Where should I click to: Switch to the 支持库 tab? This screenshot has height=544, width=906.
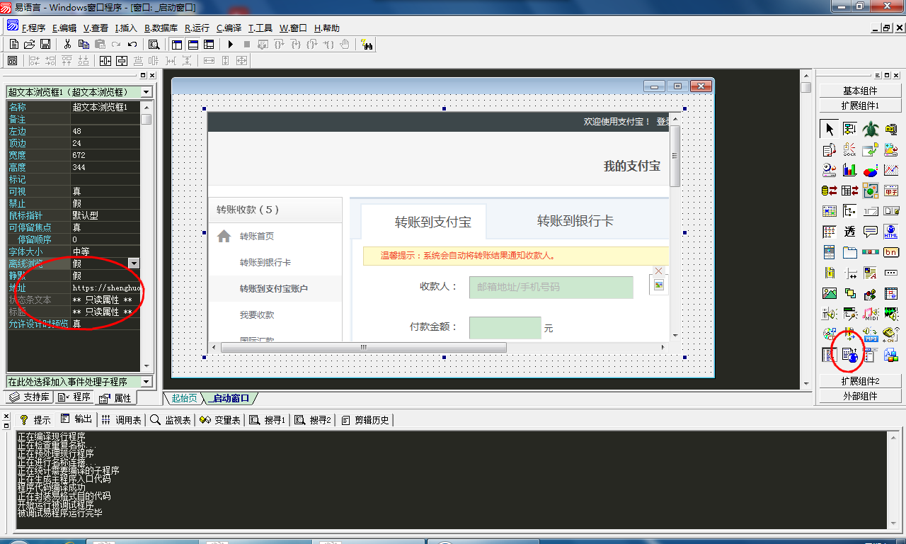[28, 397]
